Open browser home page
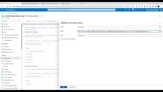 [x=10, y=6]
